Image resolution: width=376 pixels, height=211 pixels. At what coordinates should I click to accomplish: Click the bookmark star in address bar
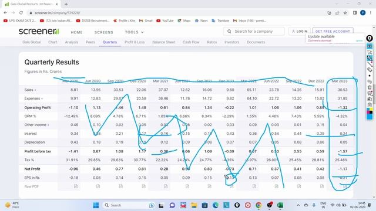[345, 13]
